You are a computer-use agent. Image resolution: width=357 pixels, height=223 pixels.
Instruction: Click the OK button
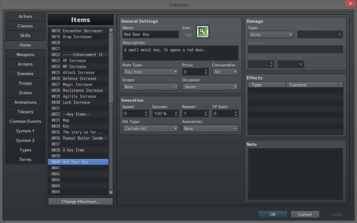pyautogui.click(x=273, y=214)
